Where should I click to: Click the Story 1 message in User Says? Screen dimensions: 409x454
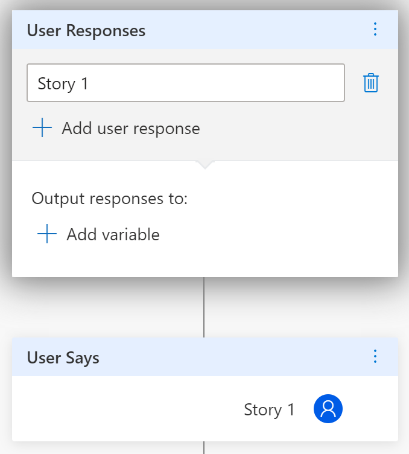(269, 410)
